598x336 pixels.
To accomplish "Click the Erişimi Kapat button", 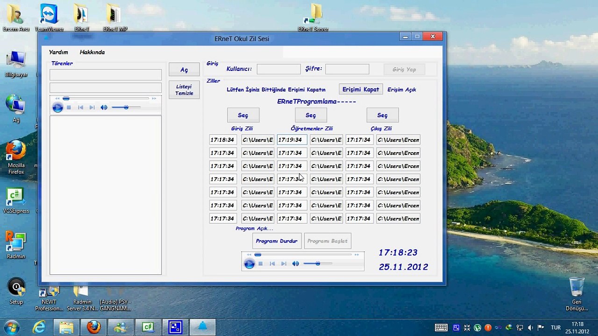I will (x=361, y=89).
